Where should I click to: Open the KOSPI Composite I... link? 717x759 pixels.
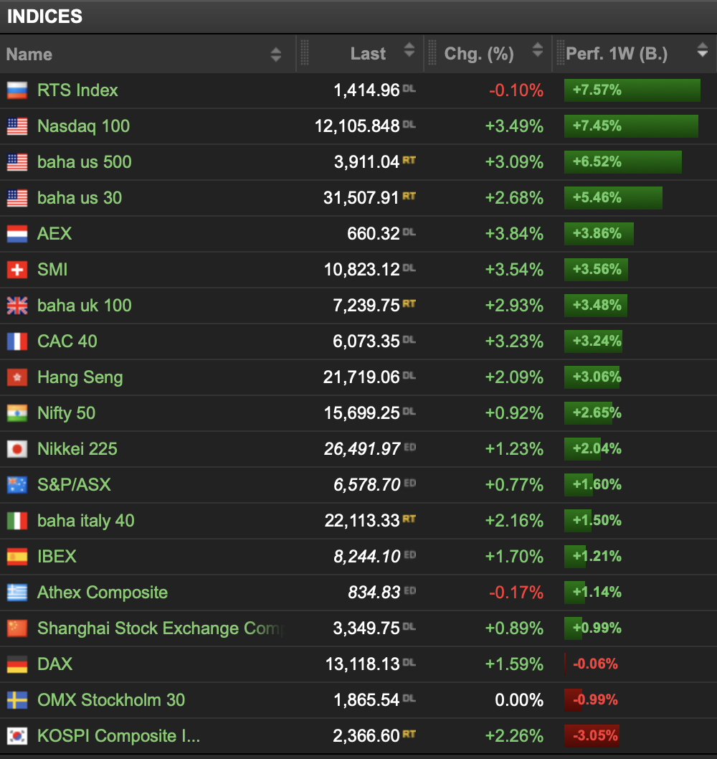[x=119, y=736]
